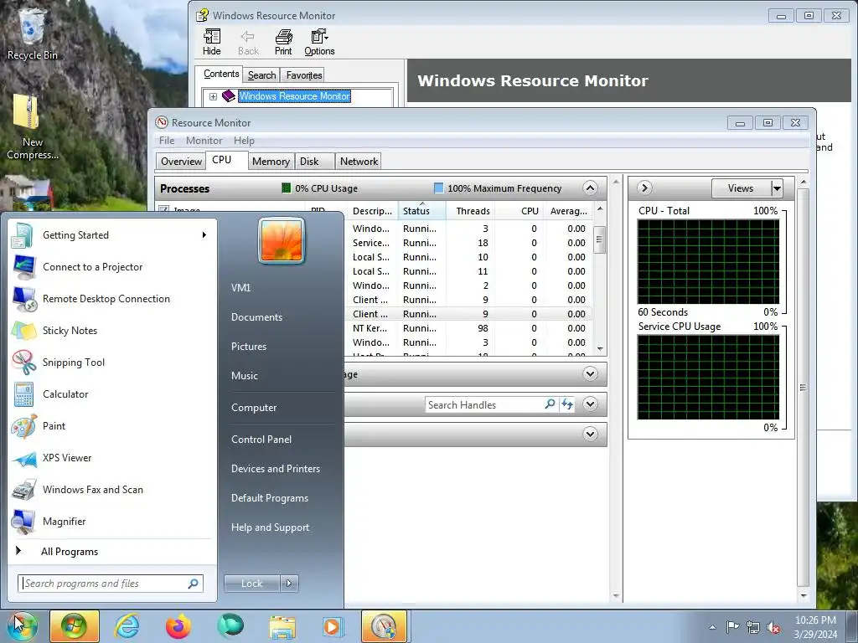This screenshot has width=858, height=643.
Task: Open XPS Viewer from Start menu
Action: [x=110, y=458]
